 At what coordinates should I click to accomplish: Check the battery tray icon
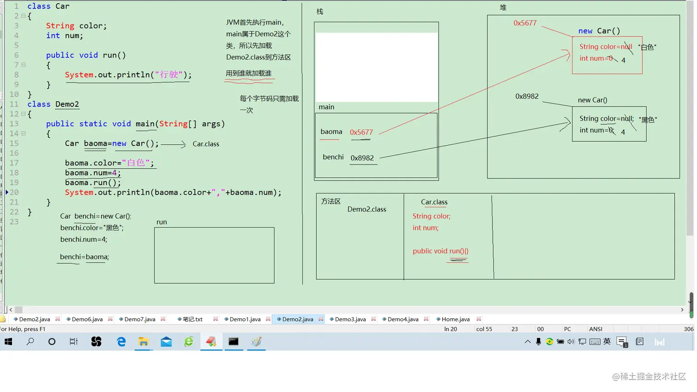(x=561, y=342)
